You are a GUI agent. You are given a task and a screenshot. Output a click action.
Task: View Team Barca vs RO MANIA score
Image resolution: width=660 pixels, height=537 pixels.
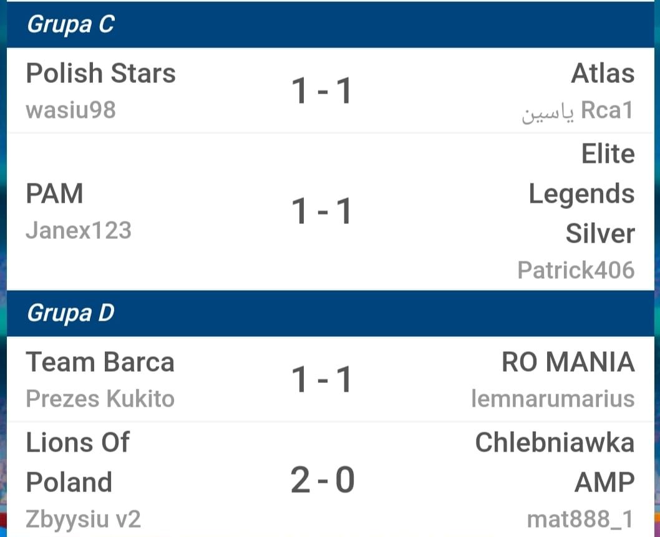[322, 379]
